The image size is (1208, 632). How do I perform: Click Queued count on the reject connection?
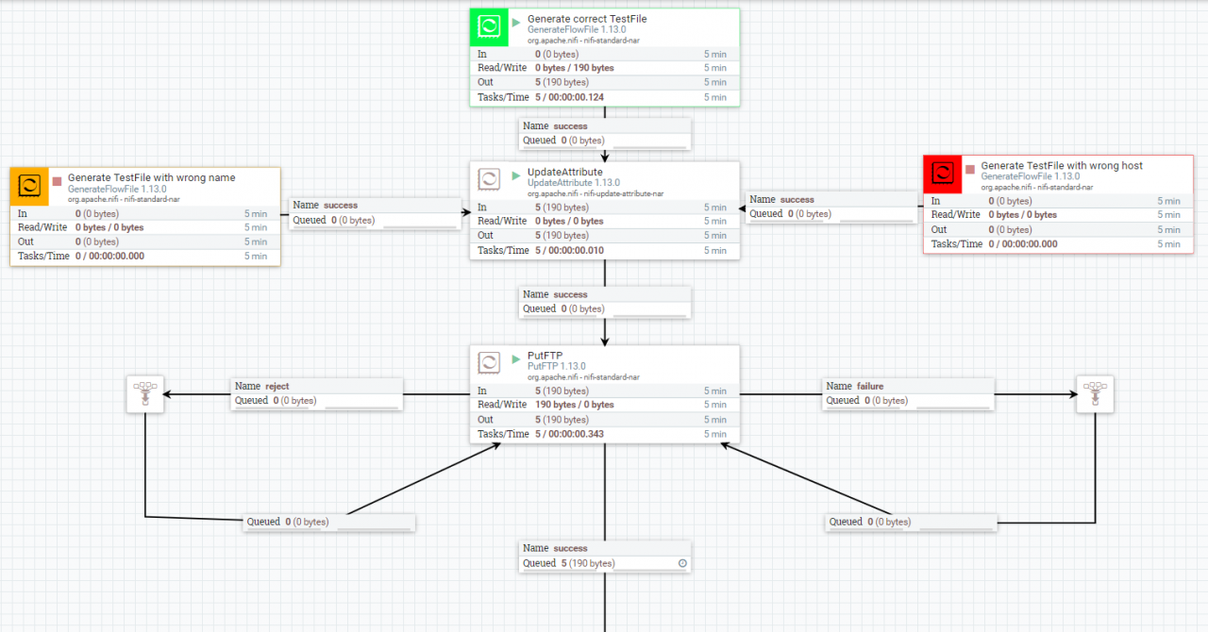coord(276,400)
